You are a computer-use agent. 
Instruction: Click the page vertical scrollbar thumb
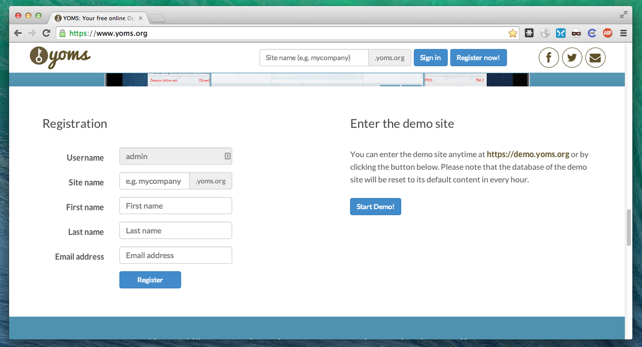point(629,227)
